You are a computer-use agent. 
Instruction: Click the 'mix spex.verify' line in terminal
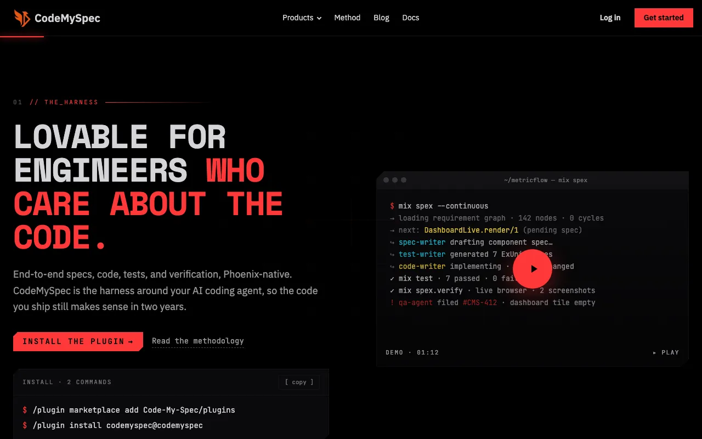point(492,290)
